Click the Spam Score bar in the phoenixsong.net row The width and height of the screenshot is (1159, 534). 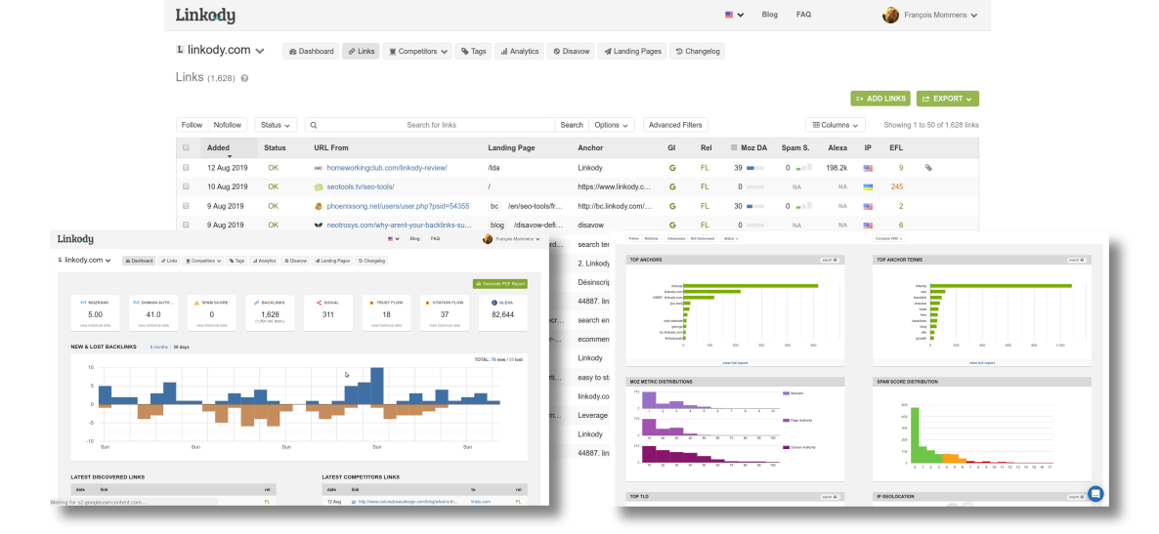[803, 206]
